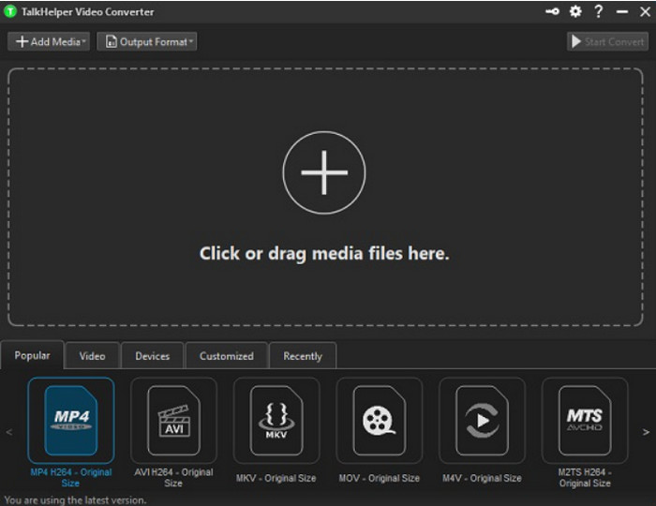Select the MKV format icon
This screenshot has width=656, height=506.
(x=276, y=421)
